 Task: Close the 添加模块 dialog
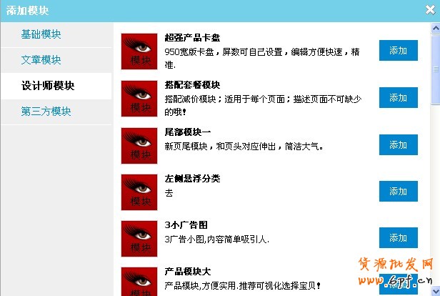[430, 10]
